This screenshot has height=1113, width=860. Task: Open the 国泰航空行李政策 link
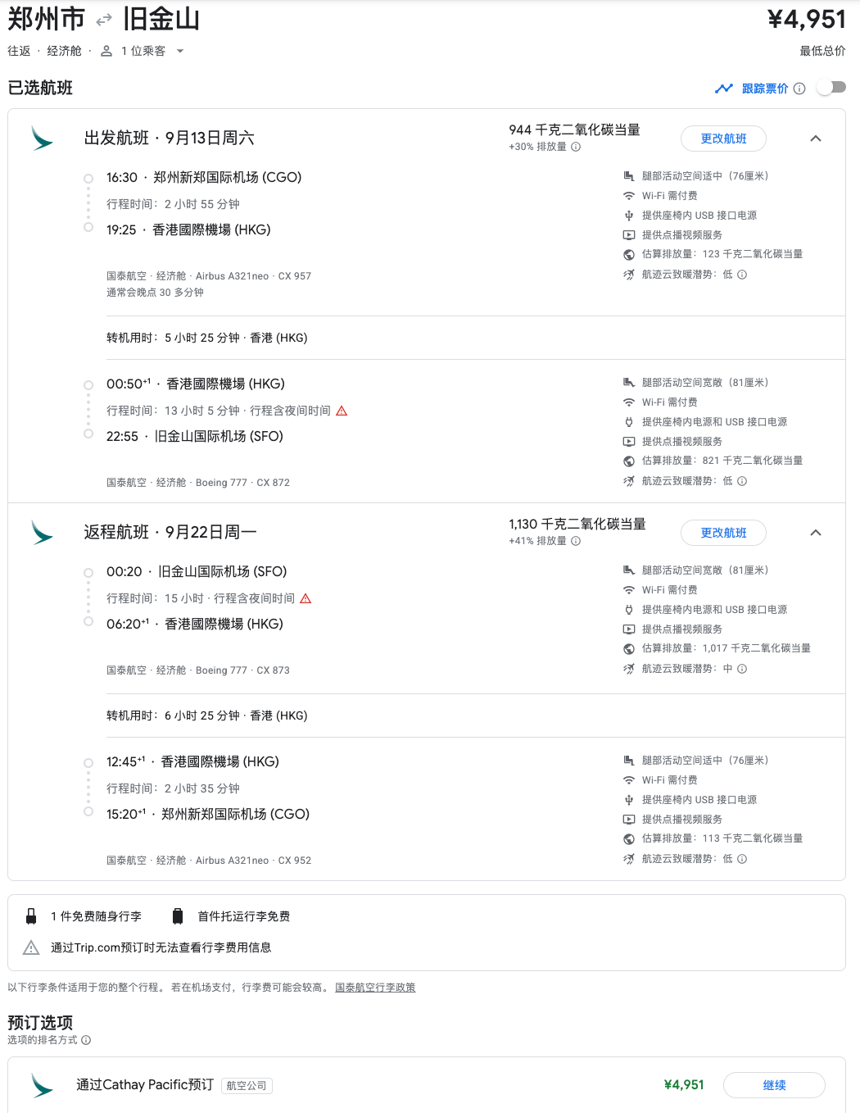pos(375,988)
